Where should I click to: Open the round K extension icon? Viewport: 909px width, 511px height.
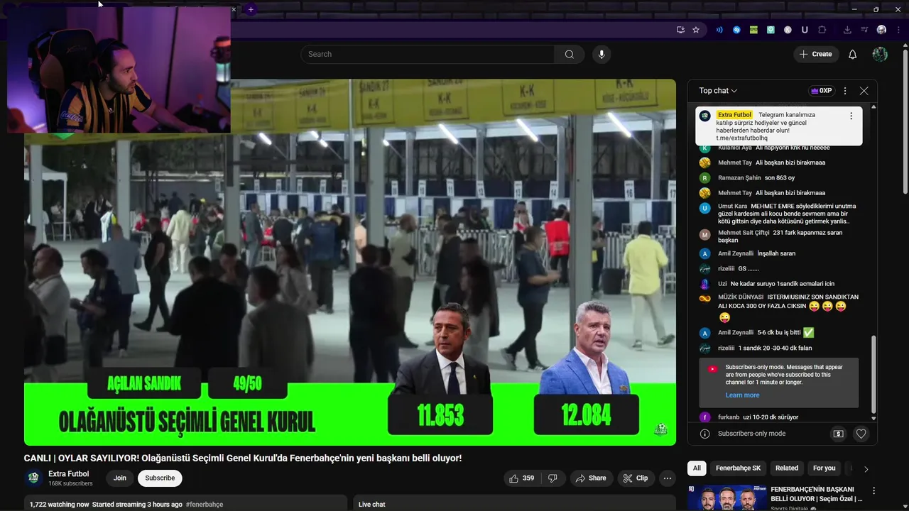coord(788,30)
